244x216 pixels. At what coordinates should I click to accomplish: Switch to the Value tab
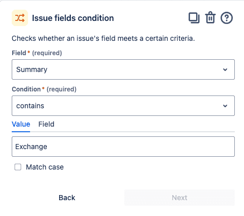tap(21, 124)
